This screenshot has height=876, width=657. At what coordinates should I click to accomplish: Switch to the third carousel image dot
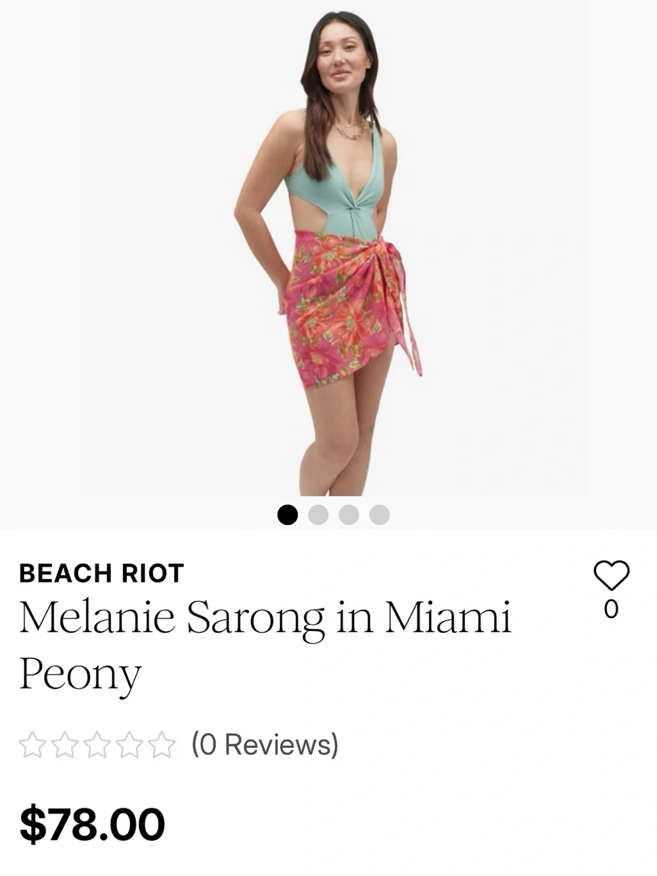349,515
